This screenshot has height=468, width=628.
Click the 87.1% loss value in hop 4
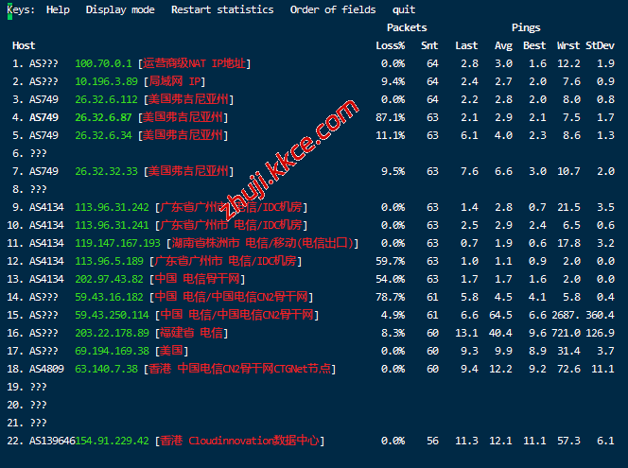[x=390, y=117]
